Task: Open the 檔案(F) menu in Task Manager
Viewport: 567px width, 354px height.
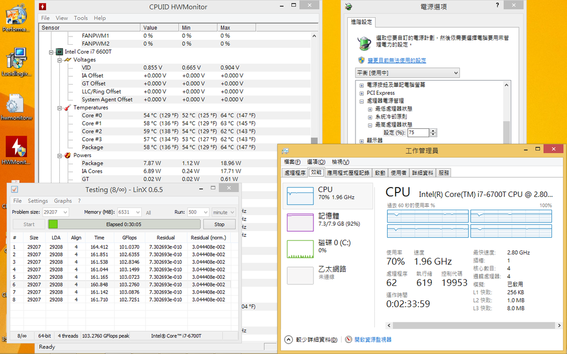Action: click(x=292, y=162)
